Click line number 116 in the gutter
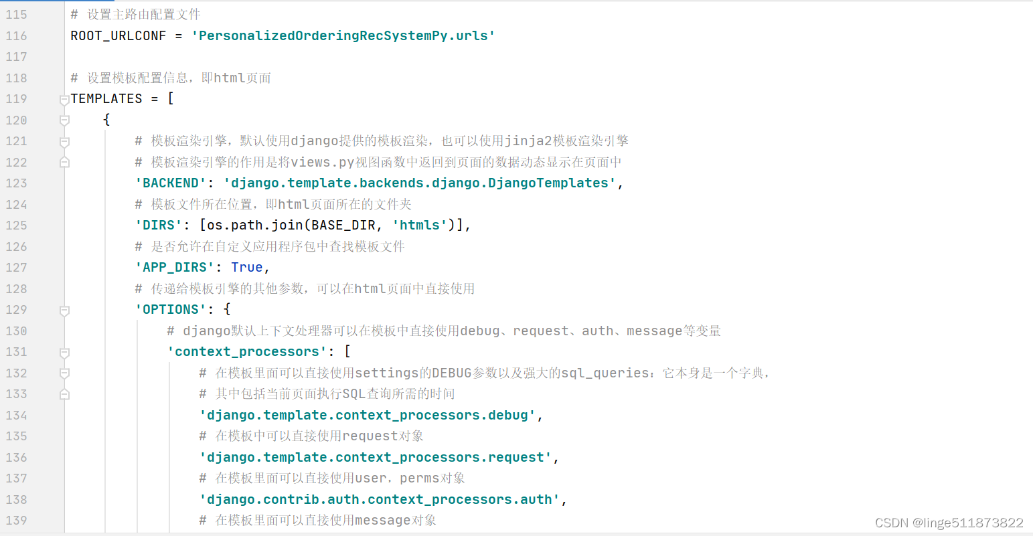This screenshot has height=536, width=1033. (17, 36)
